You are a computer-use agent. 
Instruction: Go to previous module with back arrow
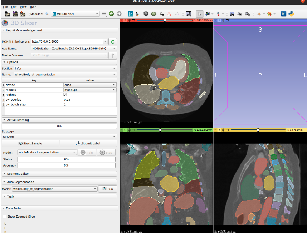tap(111, 14)
